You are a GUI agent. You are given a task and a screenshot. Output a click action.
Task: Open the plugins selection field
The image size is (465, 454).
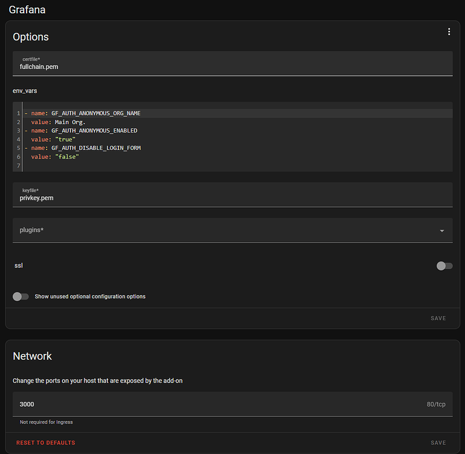point(232,230)
